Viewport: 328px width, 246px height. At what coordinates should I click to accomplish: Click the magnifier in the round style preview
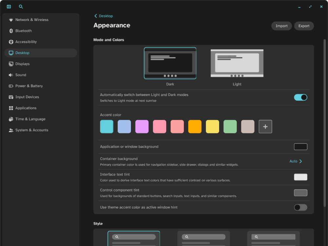[117, 237]
